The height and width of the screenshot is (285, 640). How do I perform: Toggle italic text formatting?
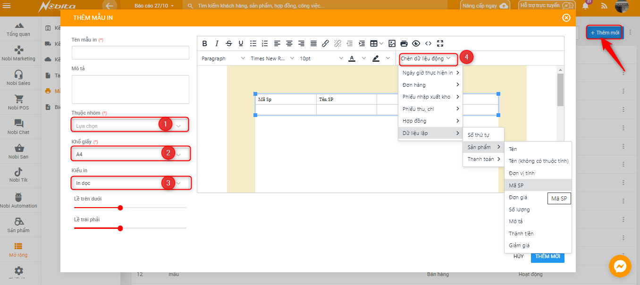(x=217, y=43)
